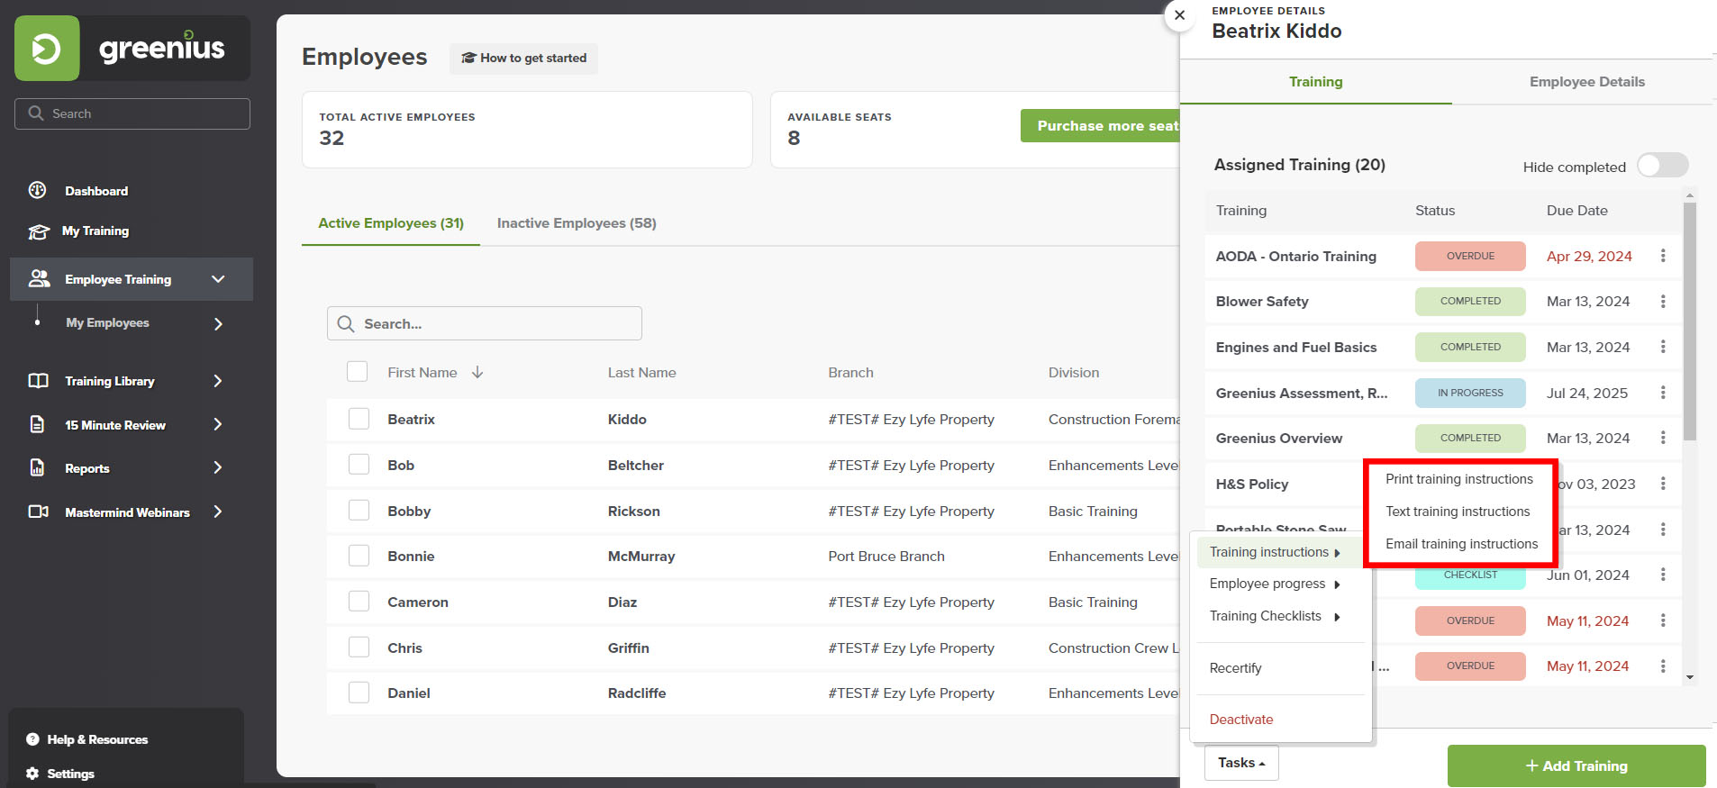Open options for Greenius Assessment row

[x=1663, y=393]
